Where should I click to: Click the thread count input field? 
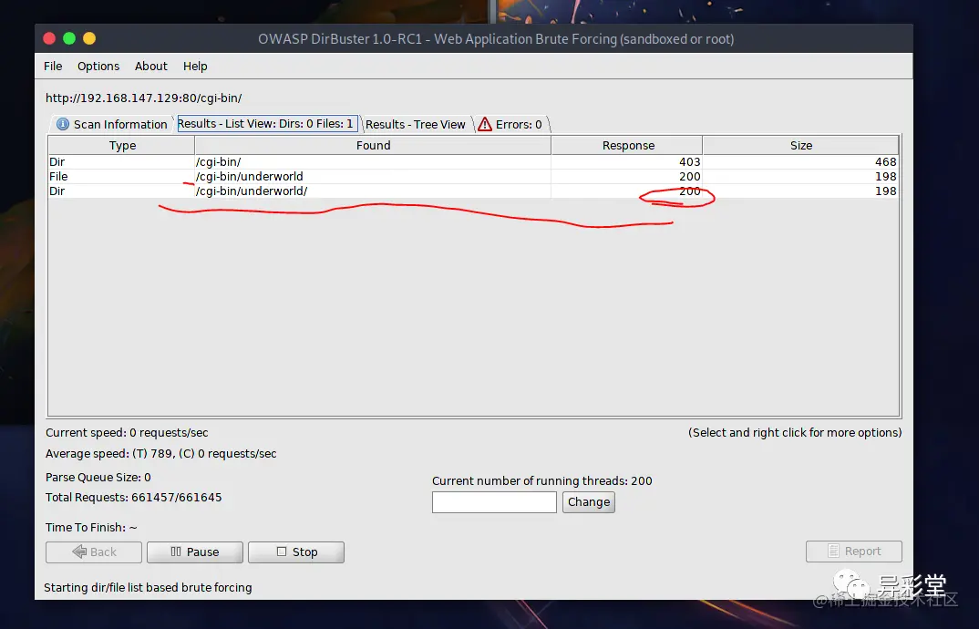(494, 502)
